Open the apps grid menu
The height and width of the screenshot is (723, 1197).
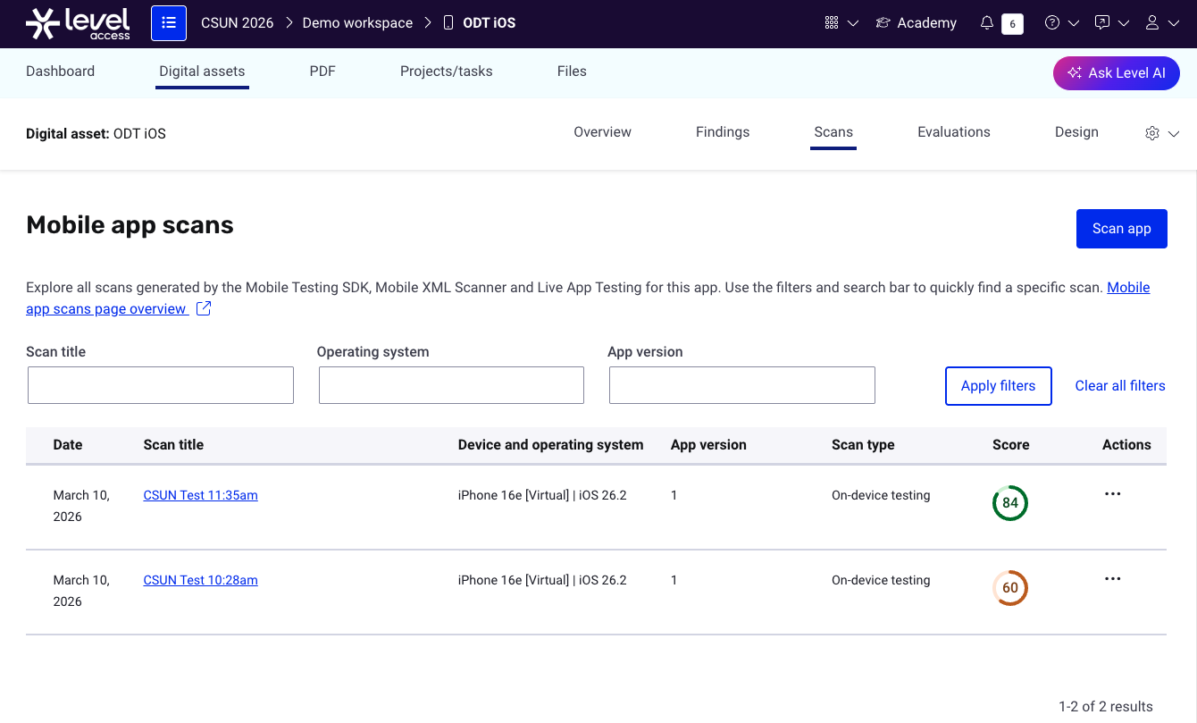[832, 23]
